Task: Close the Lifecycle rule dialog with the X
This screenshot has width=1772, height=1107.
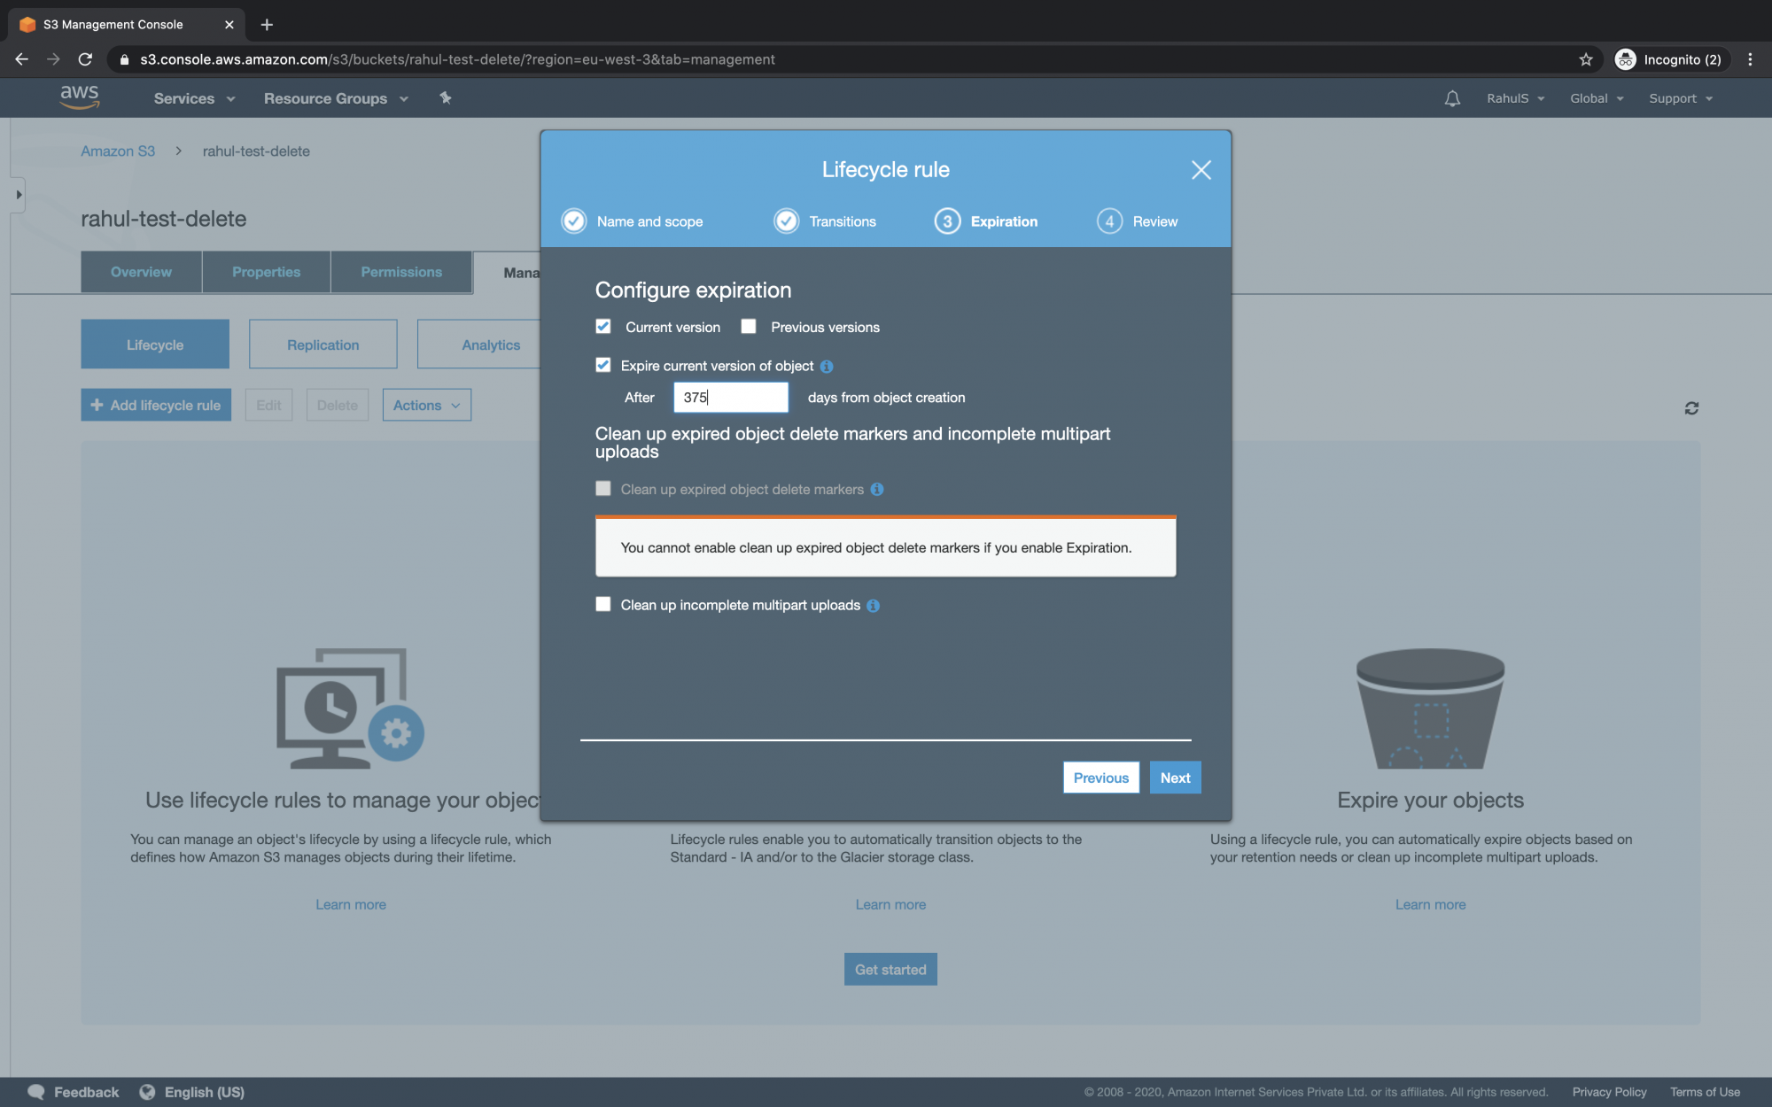Action: 1201,170
